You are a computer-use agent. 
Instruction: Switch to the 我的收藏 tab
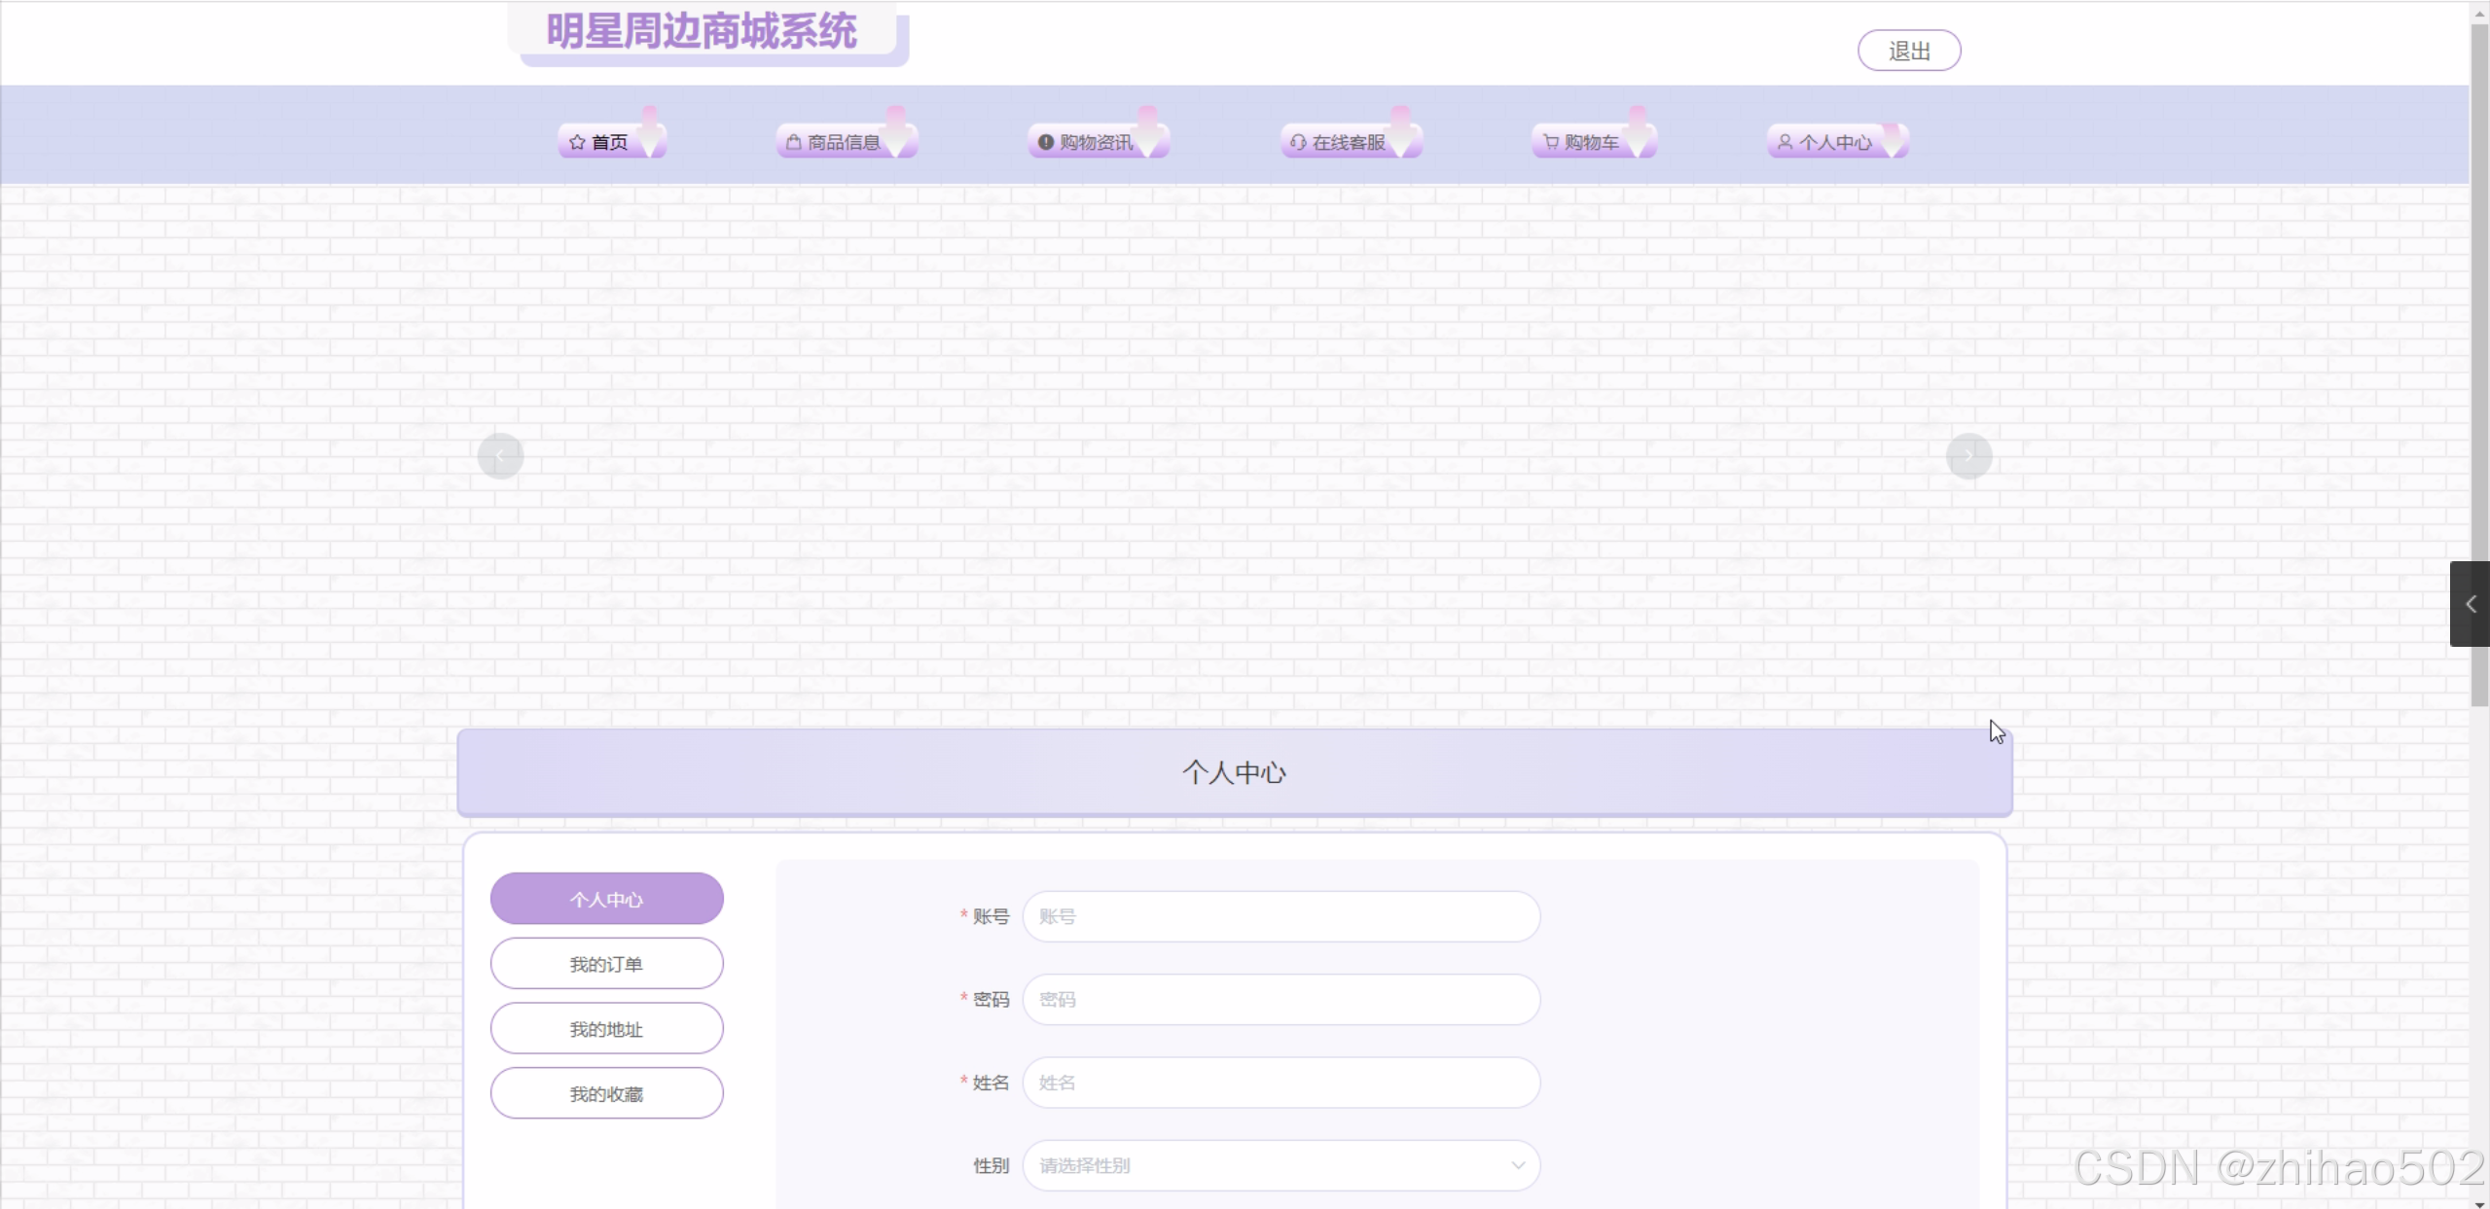(606, 1094)
